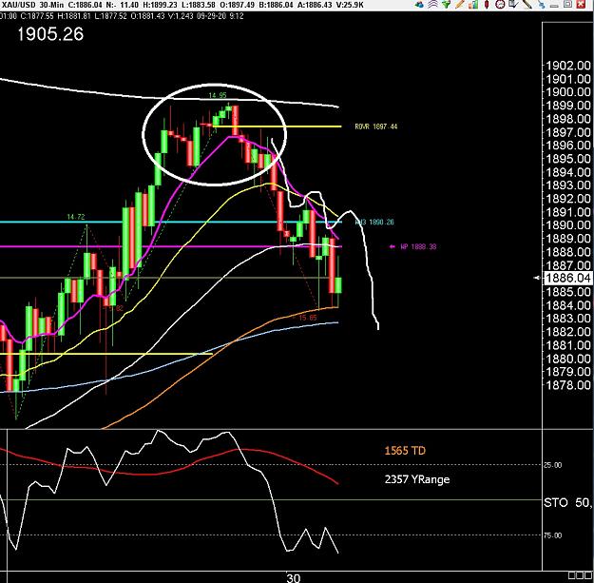594x583 pixels.
Task: Click the restore window icon
Action: [567, 4]
